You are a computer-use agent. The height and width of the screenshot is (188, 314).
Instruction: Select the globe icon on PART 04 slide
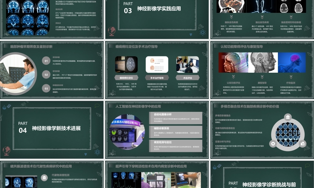pos(7,151)
